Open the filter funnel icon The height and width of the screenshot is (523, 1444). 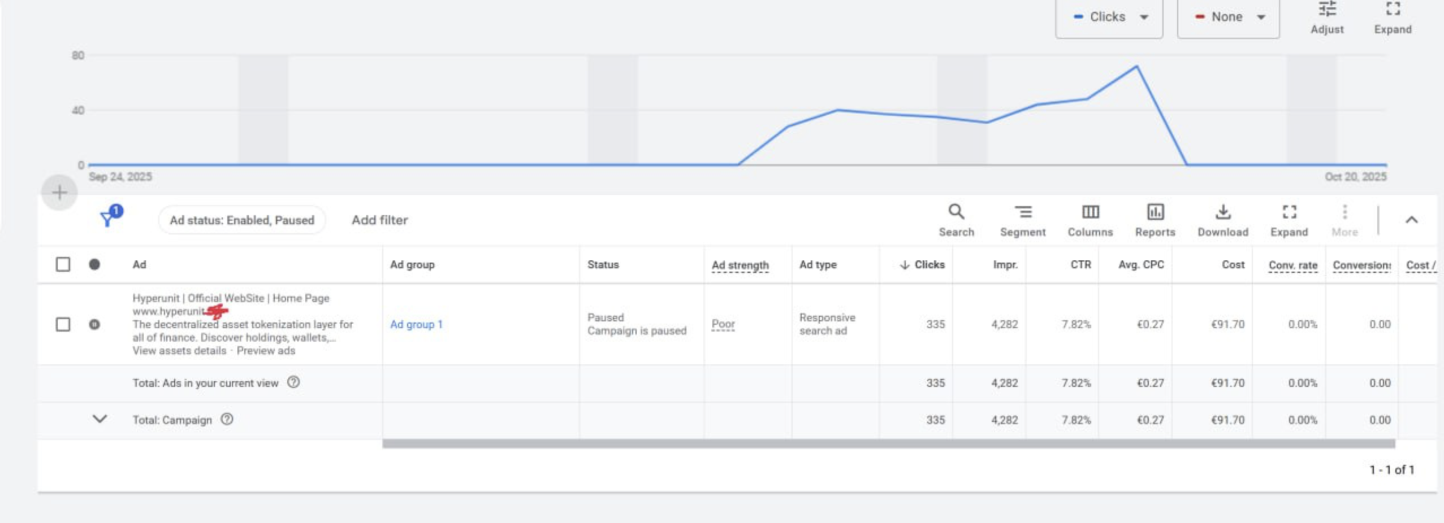(x=108, y=217)
